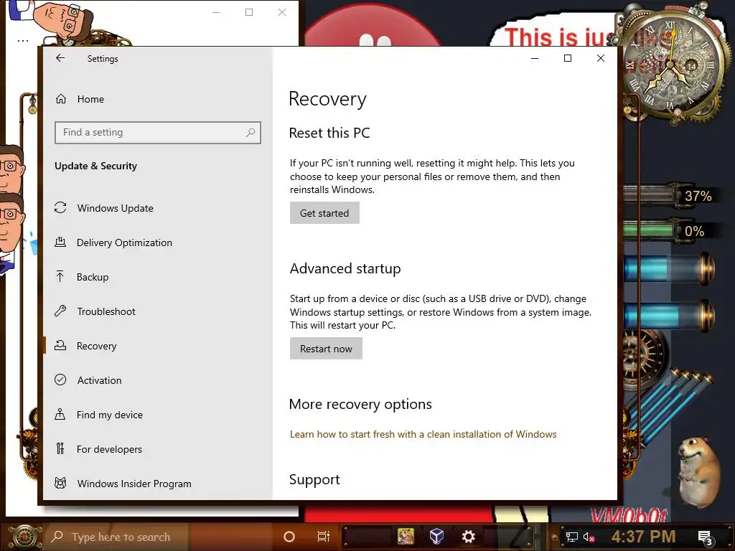
Task: Maximize the Settings window
Action: 568,58
